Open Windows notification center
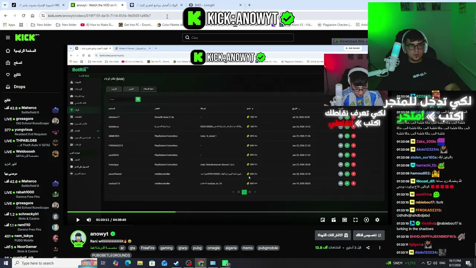 (x=468, y=263)
